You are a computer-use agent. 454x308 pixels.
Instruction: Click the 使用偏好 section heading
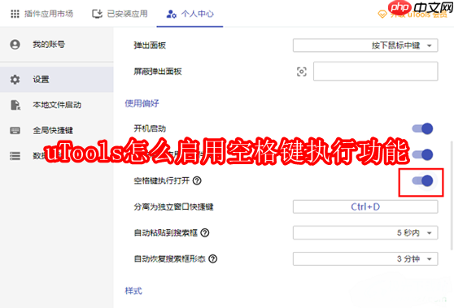142,103
